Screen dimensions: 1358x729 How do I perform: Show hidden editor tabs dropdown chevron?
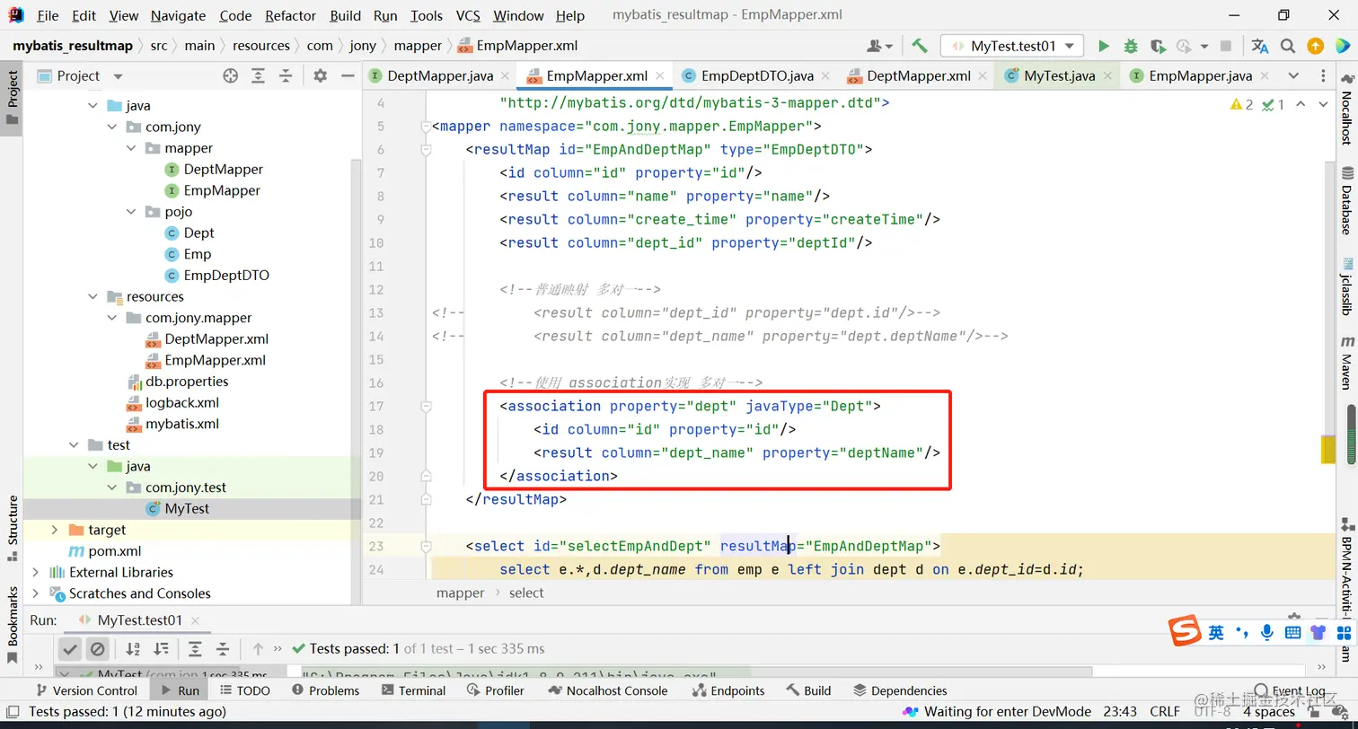1293,76
